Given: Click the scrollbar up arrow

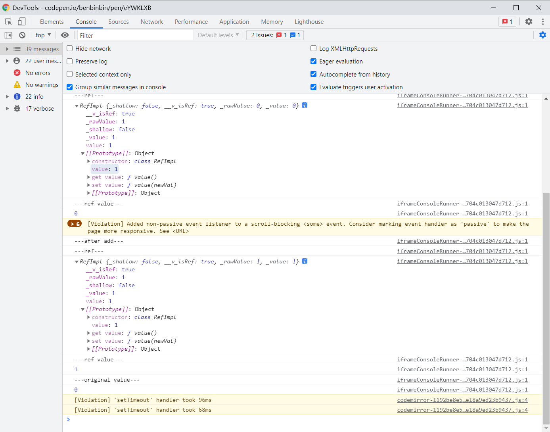Looking at the screenshot, I should click(x=546, y=99).
